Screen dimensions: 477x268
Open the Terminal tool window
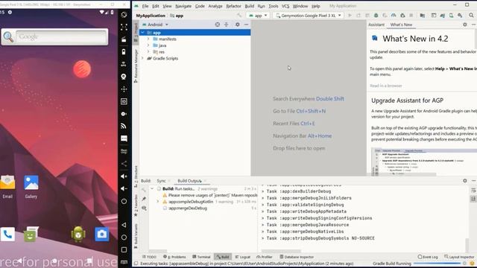pos(201,257)
